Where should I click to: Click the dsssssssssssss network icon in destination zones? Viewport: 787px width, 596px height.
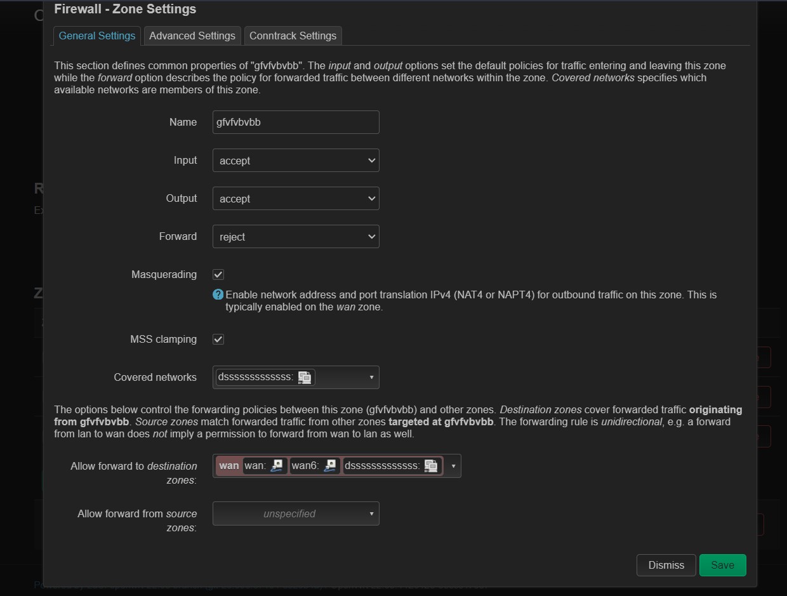(x=430, y=465)
